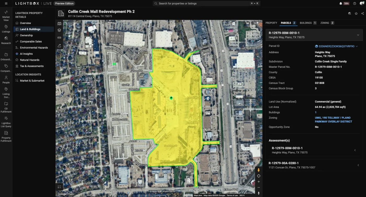The height and width of the screenshot is (197, 366).
Task: Click the green star property marker on map
Action: click(171, 97)
